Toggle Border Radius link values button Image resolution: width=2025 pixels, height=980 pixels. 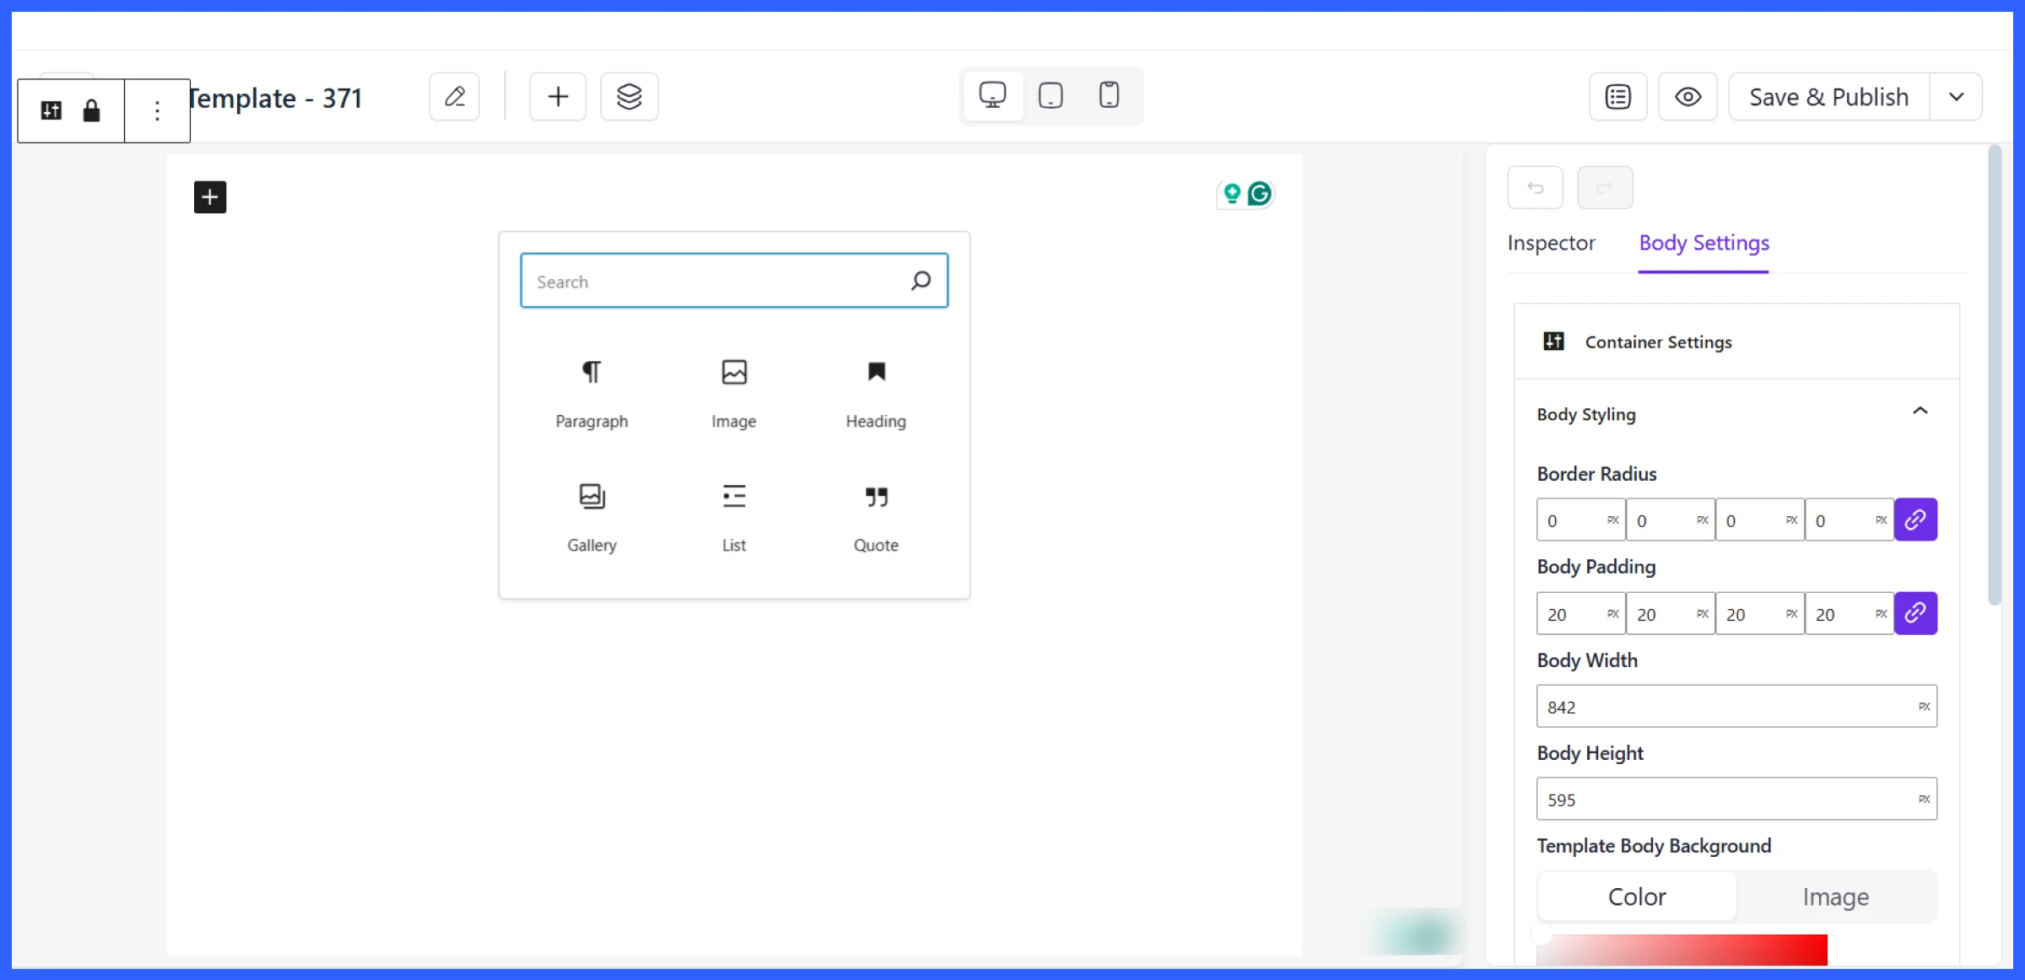pos(1915,520)
